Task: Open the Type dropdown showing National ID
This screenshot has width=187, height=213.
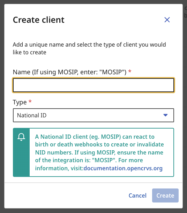Action: (x=93, y=115)
